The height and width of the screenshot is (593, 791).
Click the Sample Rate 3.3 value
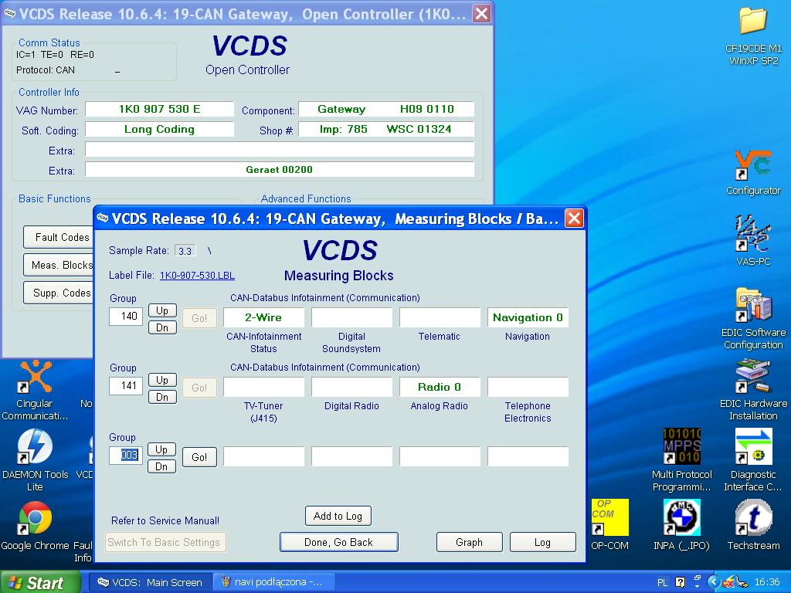[185, 251]
